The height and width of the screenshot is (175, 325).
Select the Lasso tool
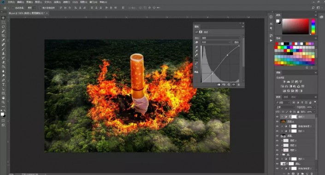point(3,27)
